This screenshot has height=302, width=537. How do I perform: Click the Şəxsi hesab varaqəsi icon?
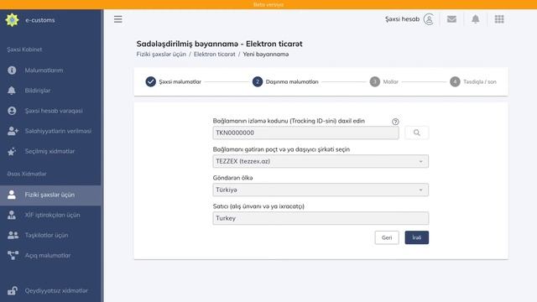pos(12,111)
